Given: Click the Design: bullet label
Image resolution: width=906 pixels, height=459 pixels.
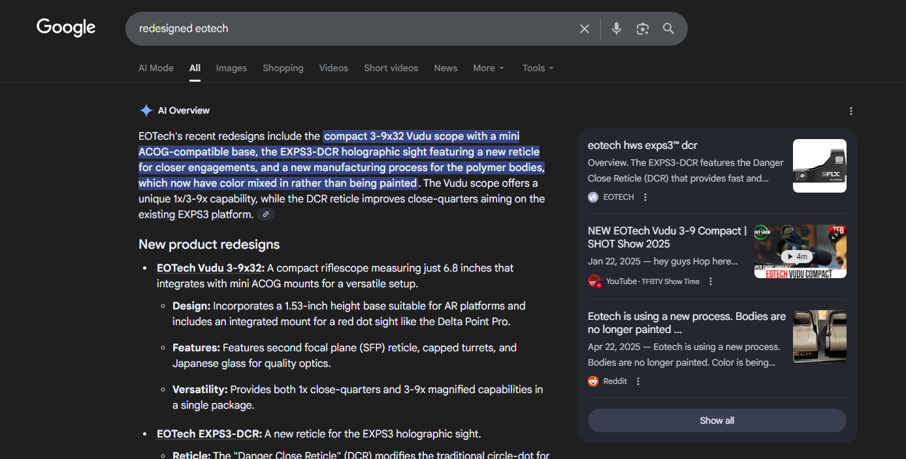Looking at the screenshot, I should tap(191, 306).
